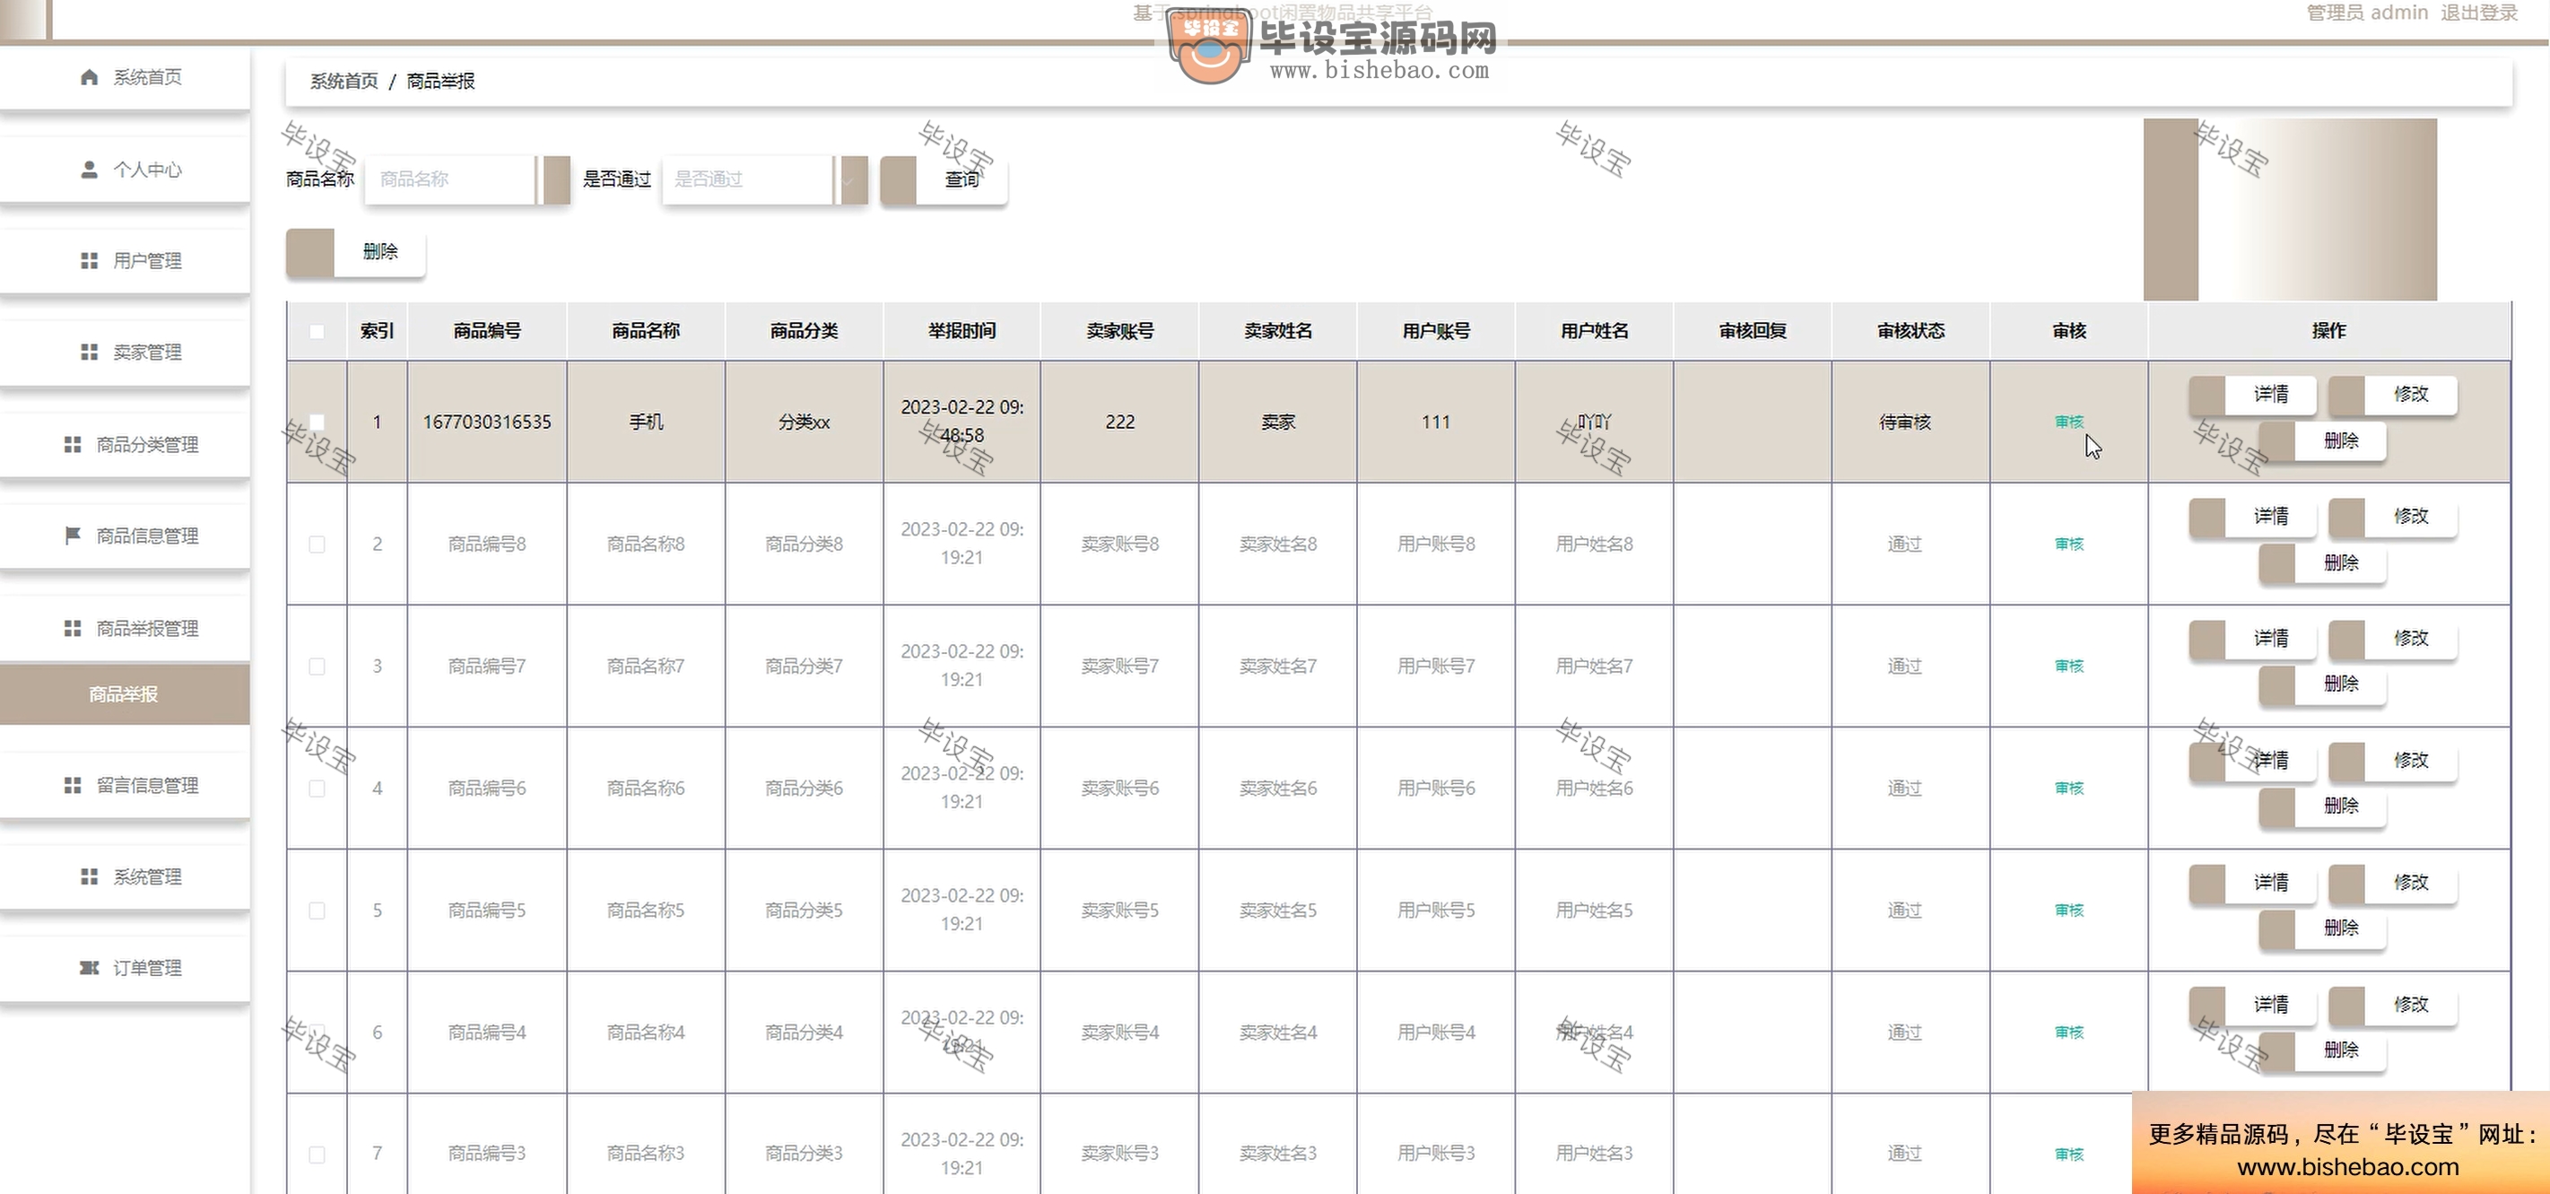The width and height of the screenshot is (2550, 1194).
Task: Click 删除 for row 商品编号6
Action: point(2322,806)
